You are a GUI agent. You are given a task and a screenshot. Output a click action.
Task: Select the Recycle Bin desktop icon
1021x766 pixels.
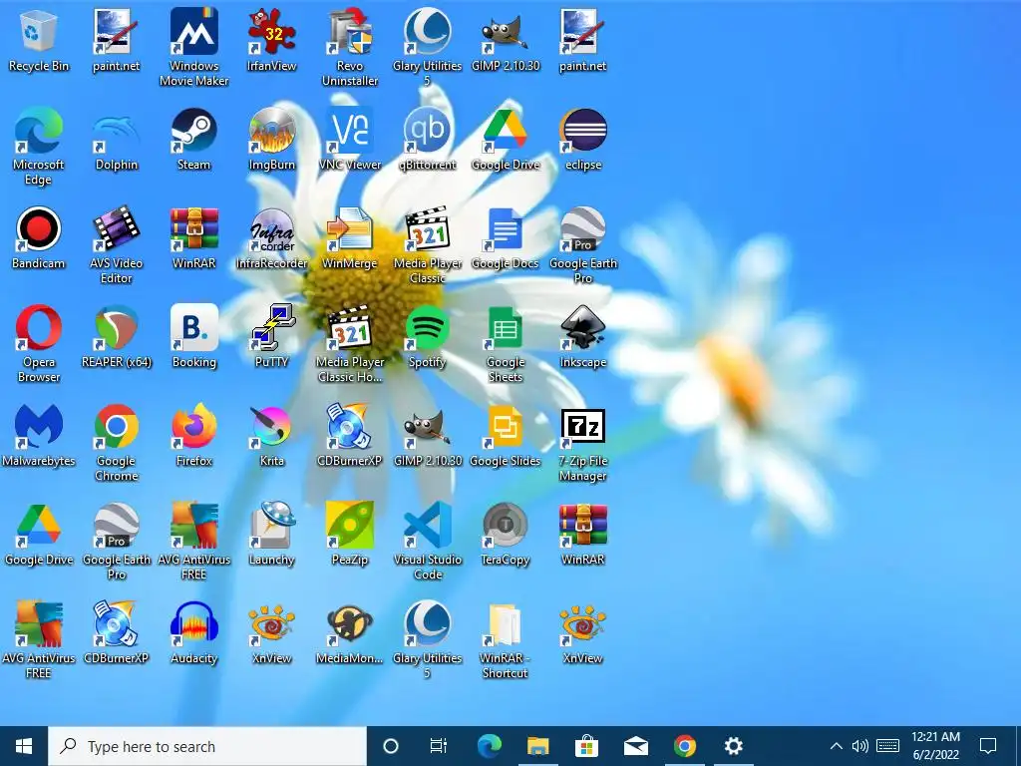click(39, 40)
